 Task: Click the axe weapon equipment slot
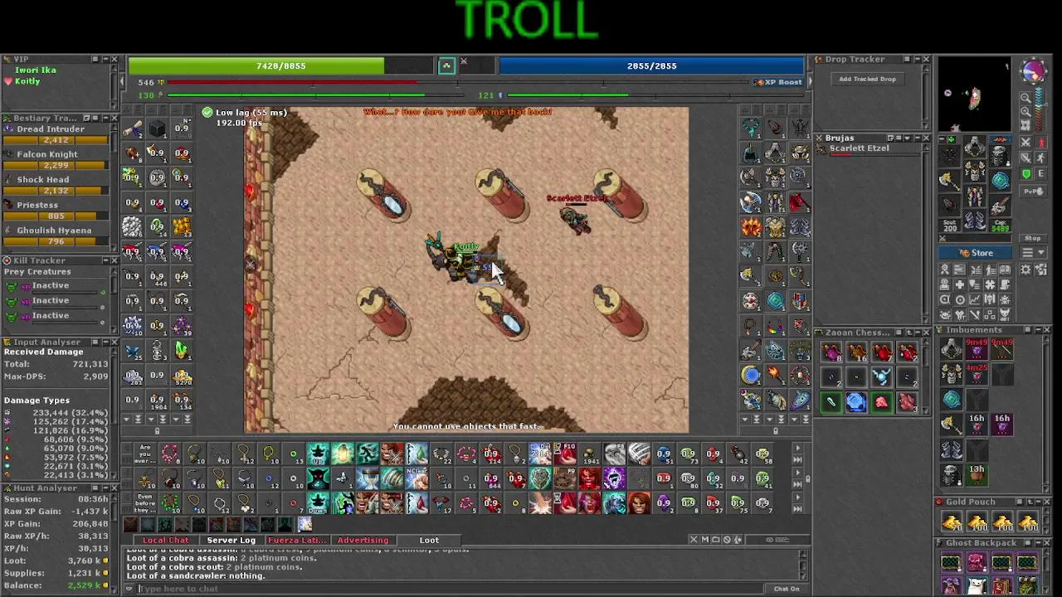[949, 182]
